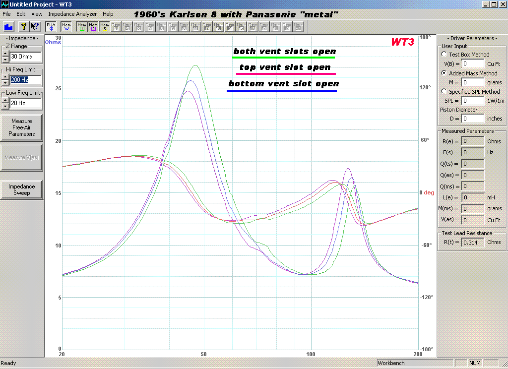Click the disabled Mem 12 icon
This screenshot has width=508, height=369.
[x=207, y=27]
